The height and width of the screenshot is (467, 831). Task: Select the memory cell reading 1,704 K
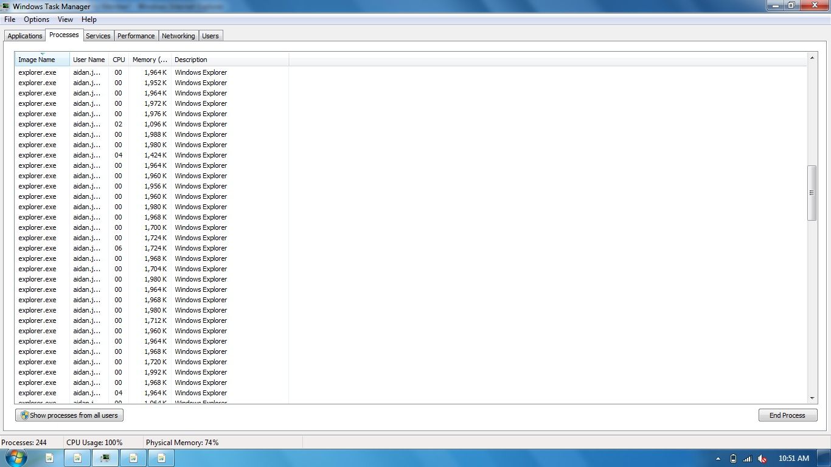click(155, 269)
